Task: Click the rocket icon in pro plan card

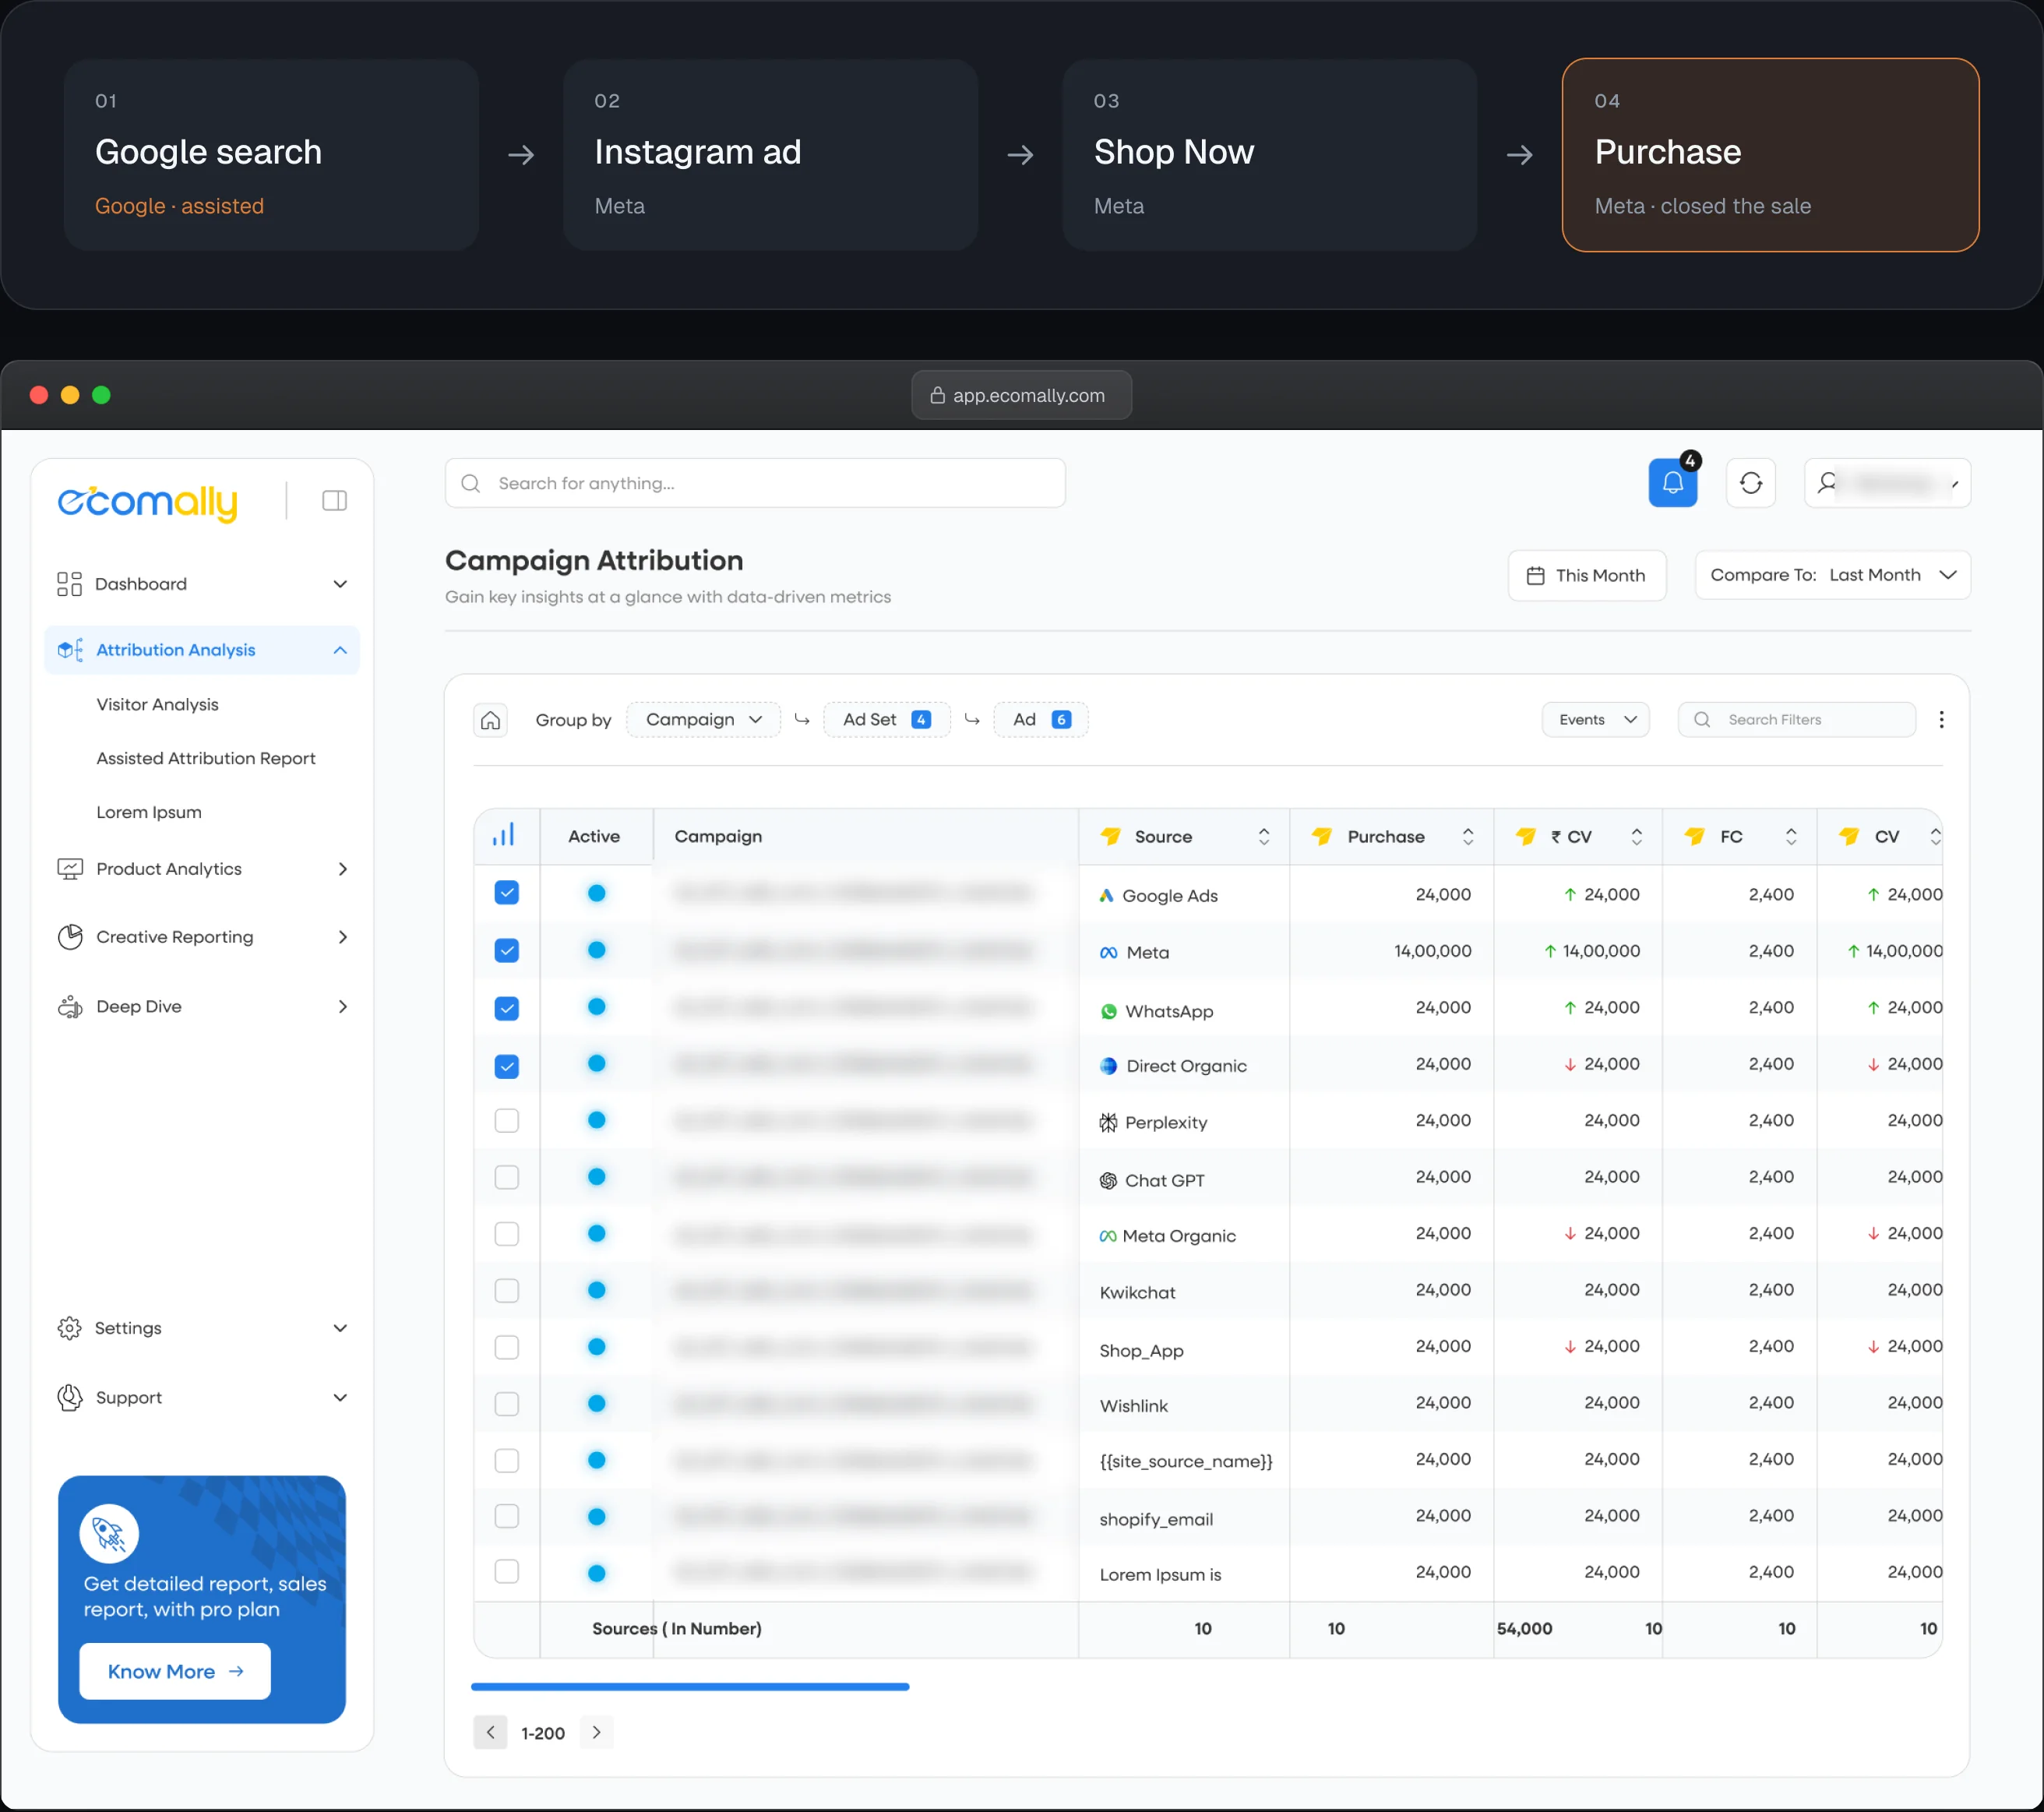Action: (x=109, y=1533)
